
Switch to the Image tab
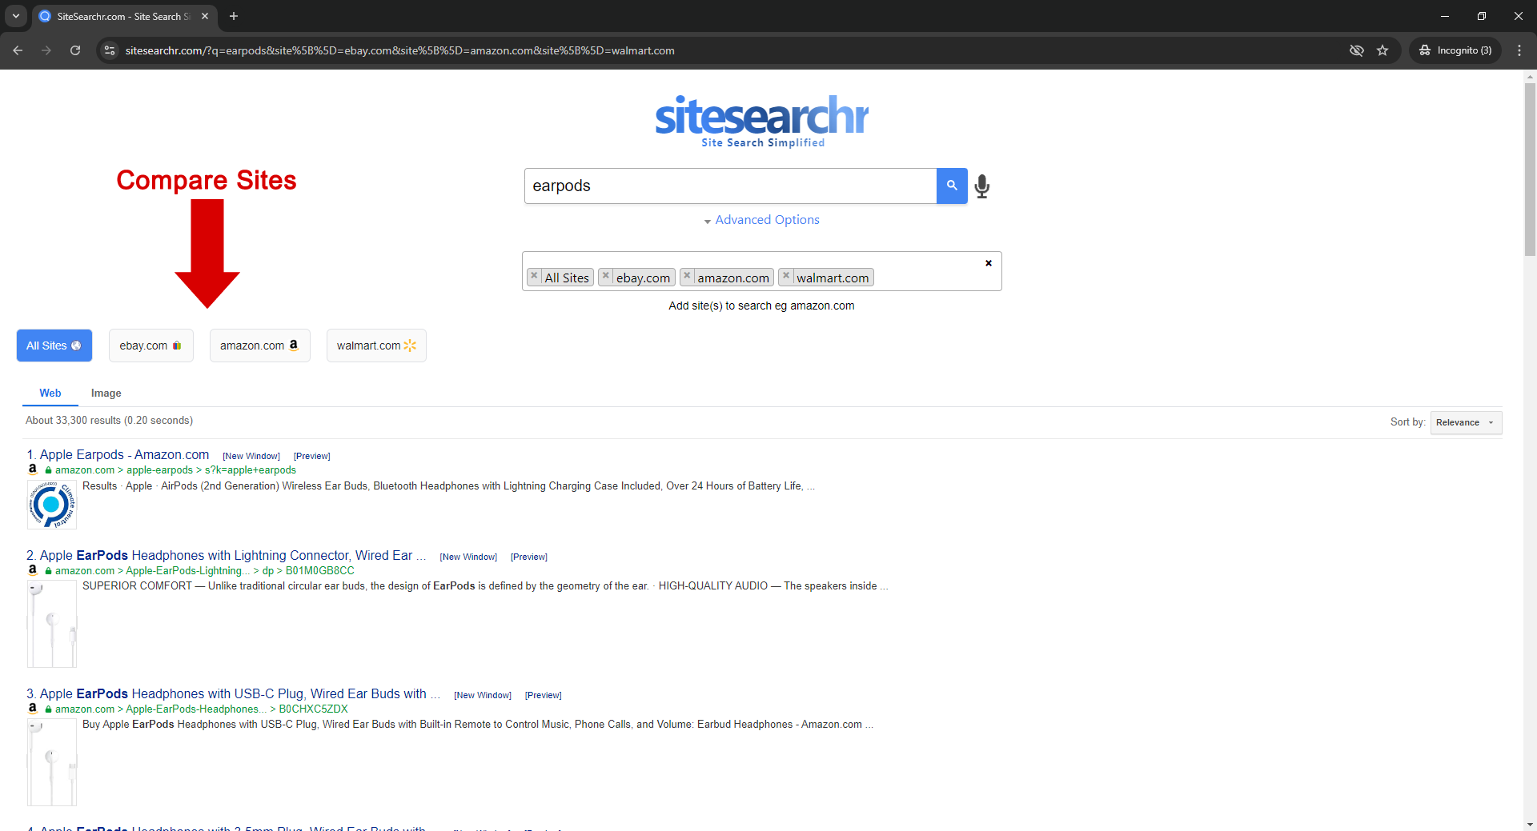coord(106,393)
